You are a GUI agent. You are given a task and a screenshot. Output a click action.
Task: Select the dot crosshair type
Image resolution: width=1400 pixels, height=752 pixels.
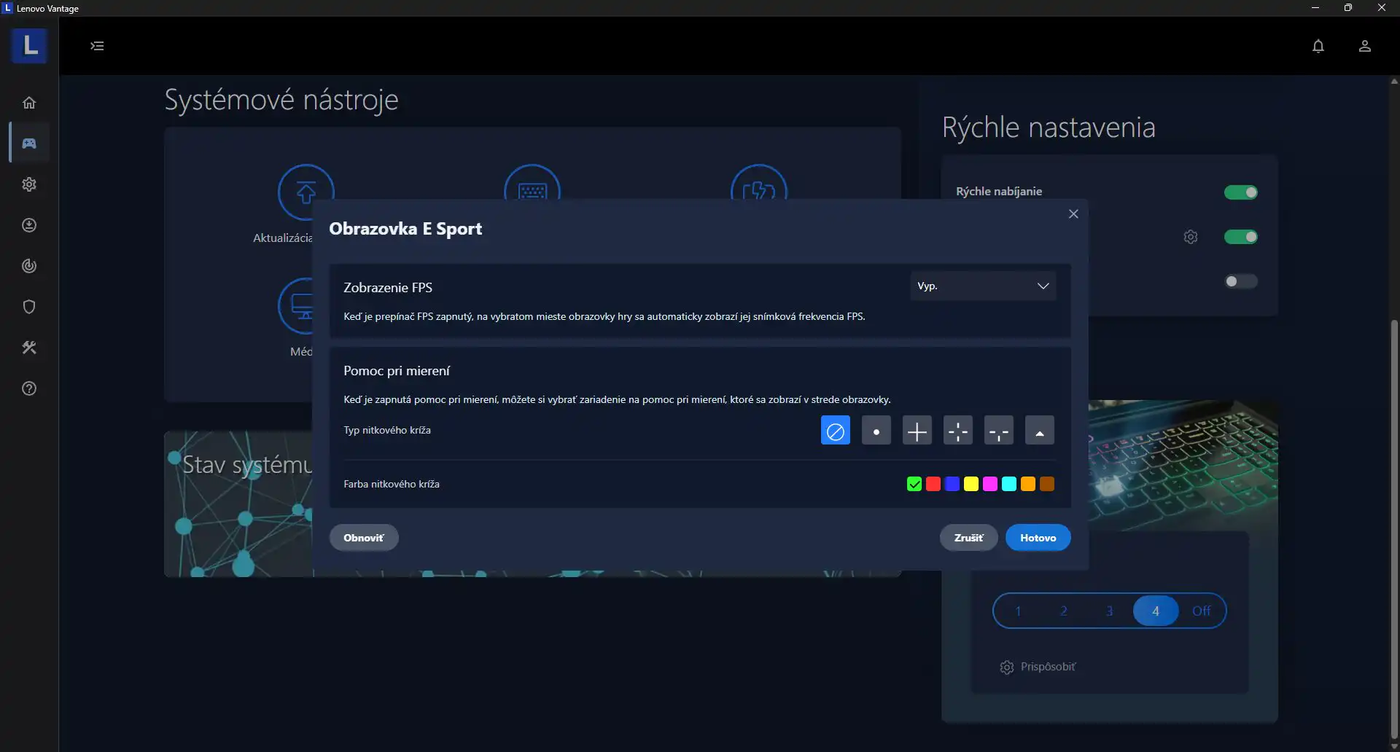(x=876, y=431)
